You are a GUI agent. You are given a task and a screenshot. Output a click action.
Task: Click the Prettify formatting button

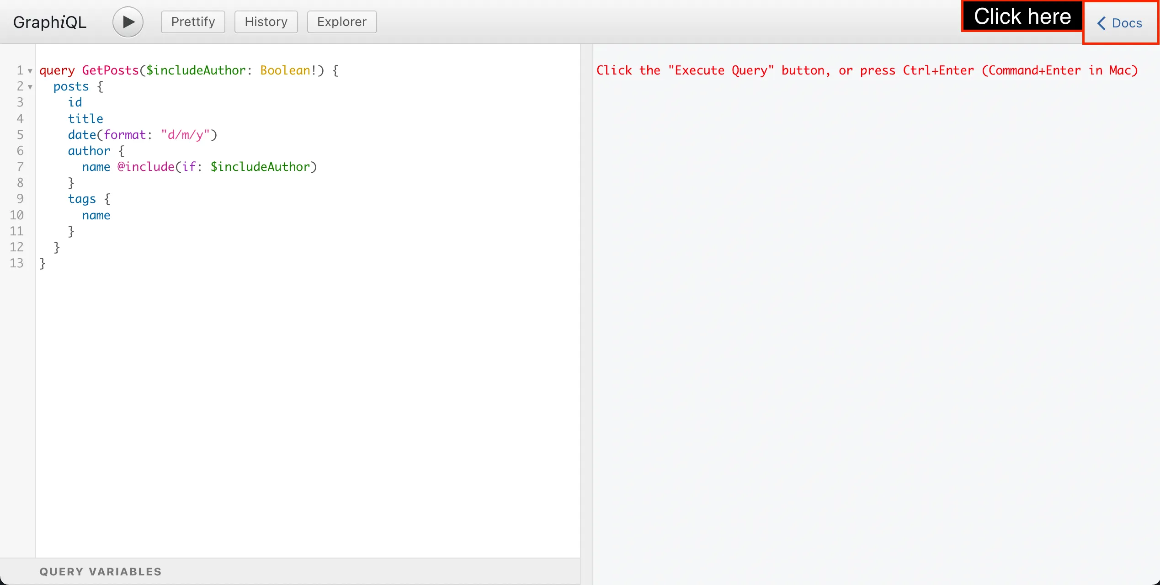pos(192,21)
